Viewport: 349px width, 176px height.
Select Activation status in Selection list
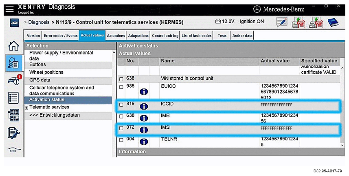click(68, 100)
